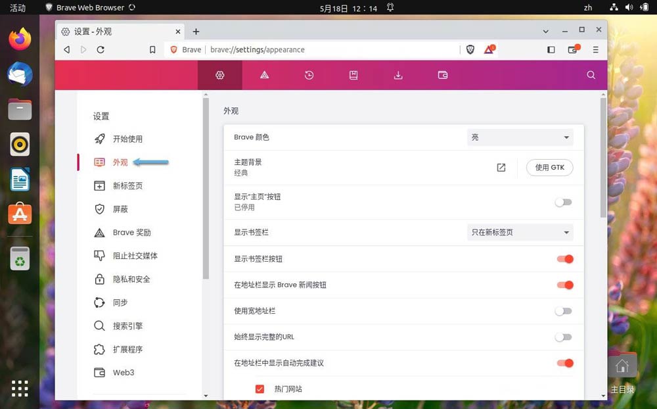657x409 pixels.
Task: Click the reload page button
Action: pos(101,49)
